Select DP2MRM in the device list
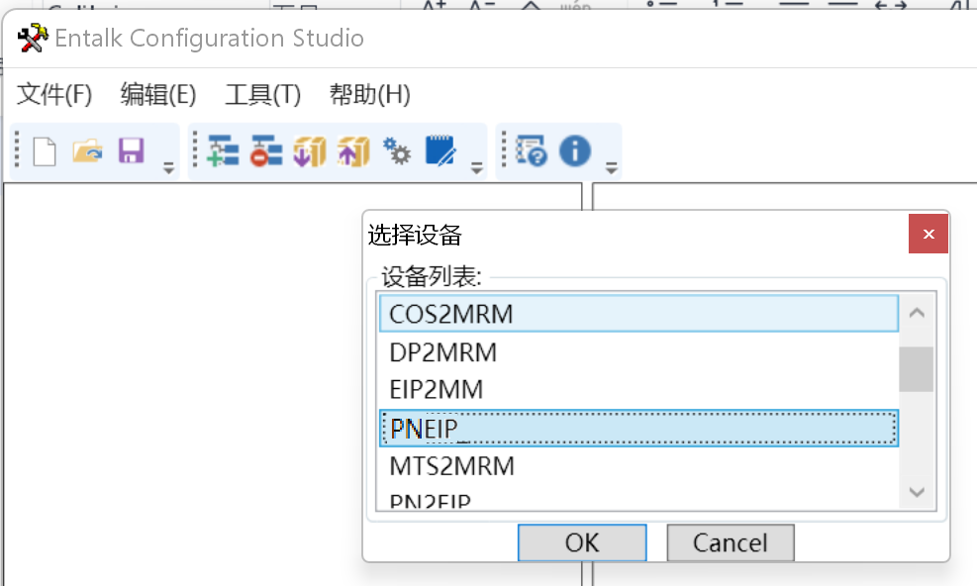 [638, 352]
